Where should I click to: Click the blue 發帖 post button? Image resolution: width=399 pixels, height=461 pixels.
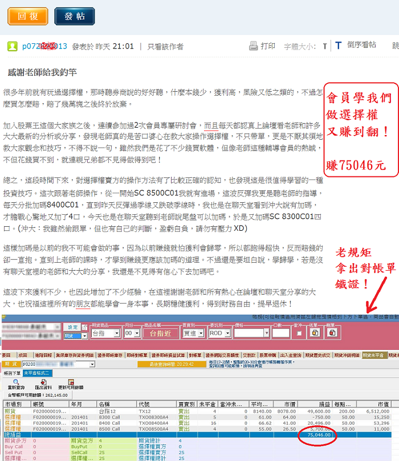tap(75, 16)
